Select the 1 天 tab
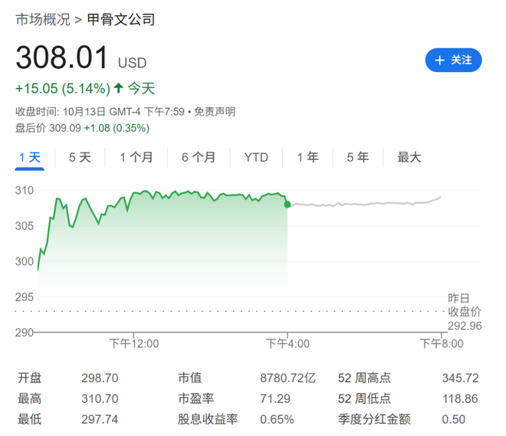 pyautogui.click(x=30, y=157)
